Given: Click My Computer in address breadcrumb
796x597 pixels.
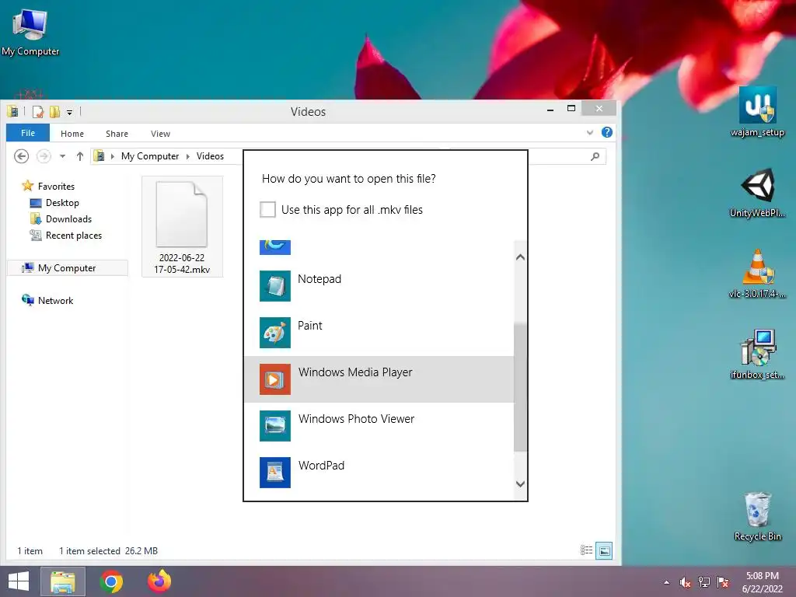Looking at the screenshot, I should pos(150,155).
